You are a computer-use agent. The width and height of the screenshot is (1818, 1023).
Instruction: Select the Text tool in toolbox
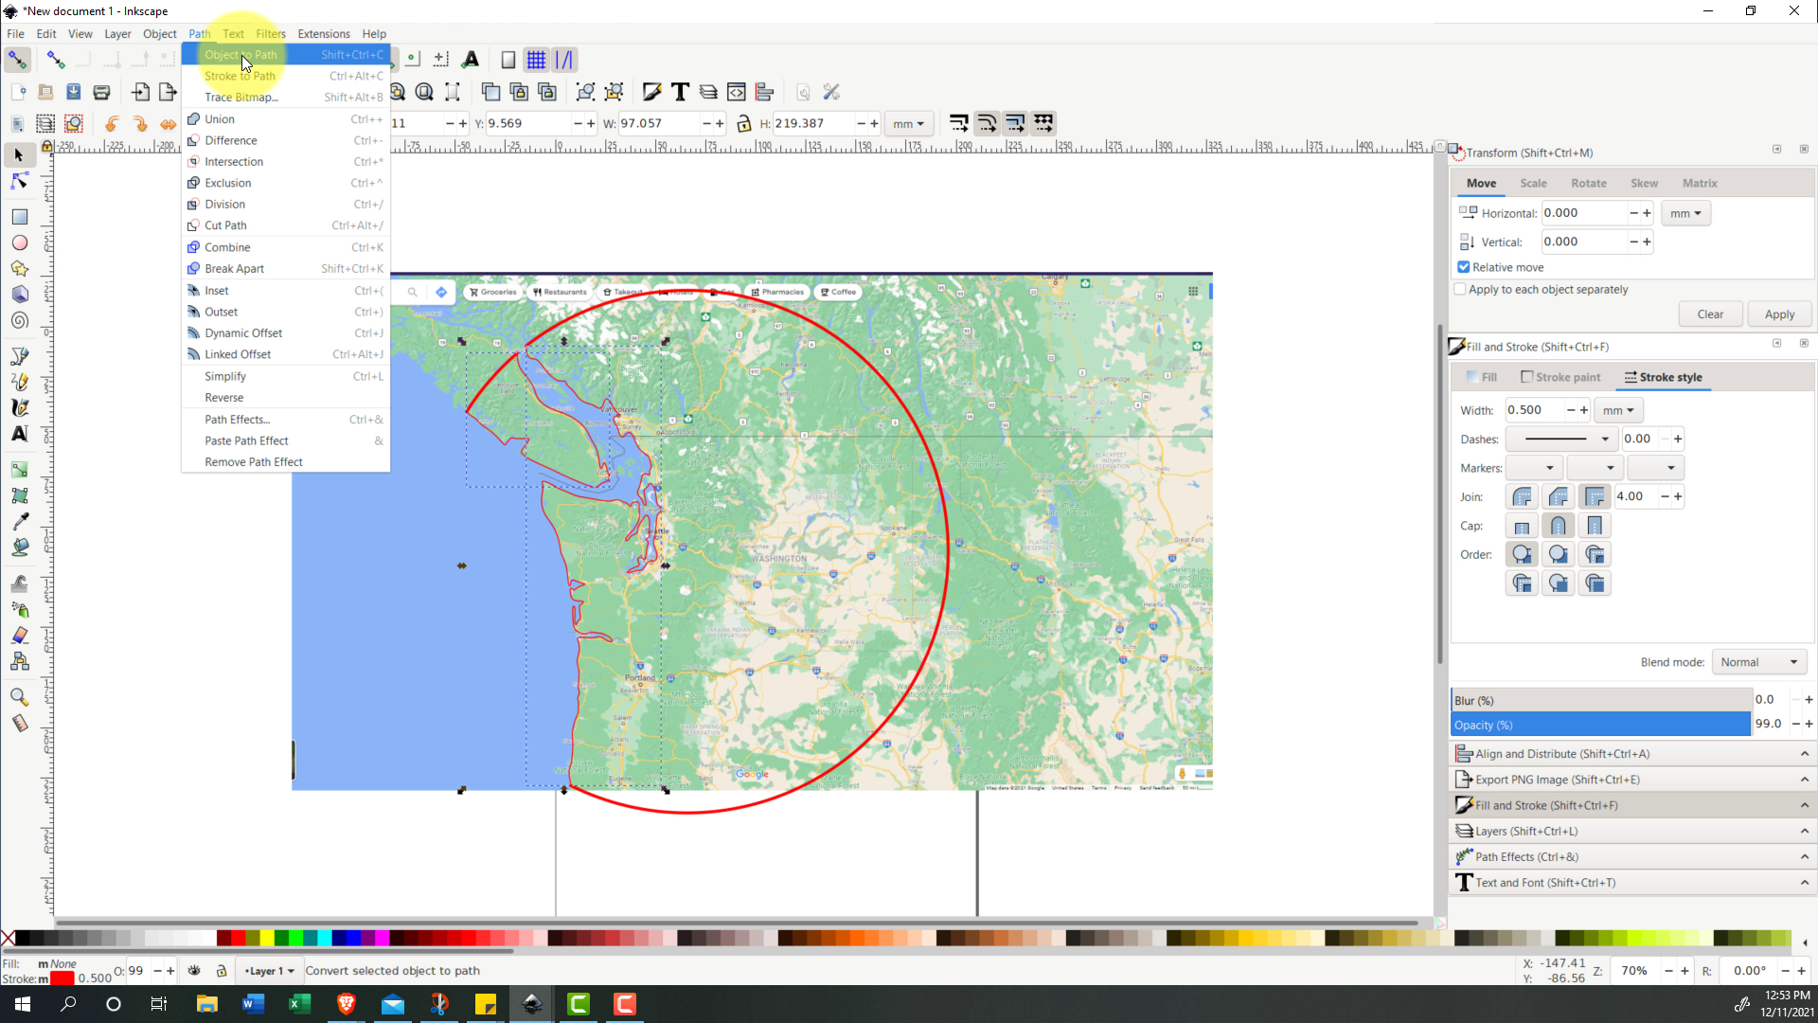19,434
